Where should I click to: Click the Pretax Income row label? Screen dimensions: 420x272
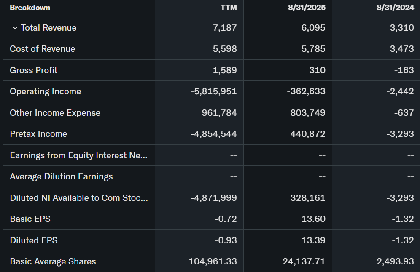click(38, 134)
